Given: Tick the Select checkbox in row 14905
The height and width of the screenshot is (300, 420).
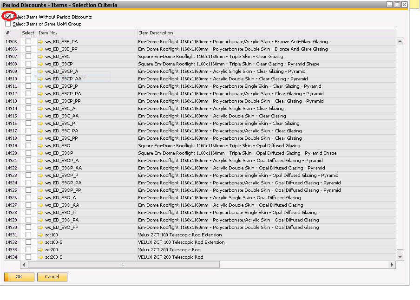Looking at the screenshot, I should point(28,41).
